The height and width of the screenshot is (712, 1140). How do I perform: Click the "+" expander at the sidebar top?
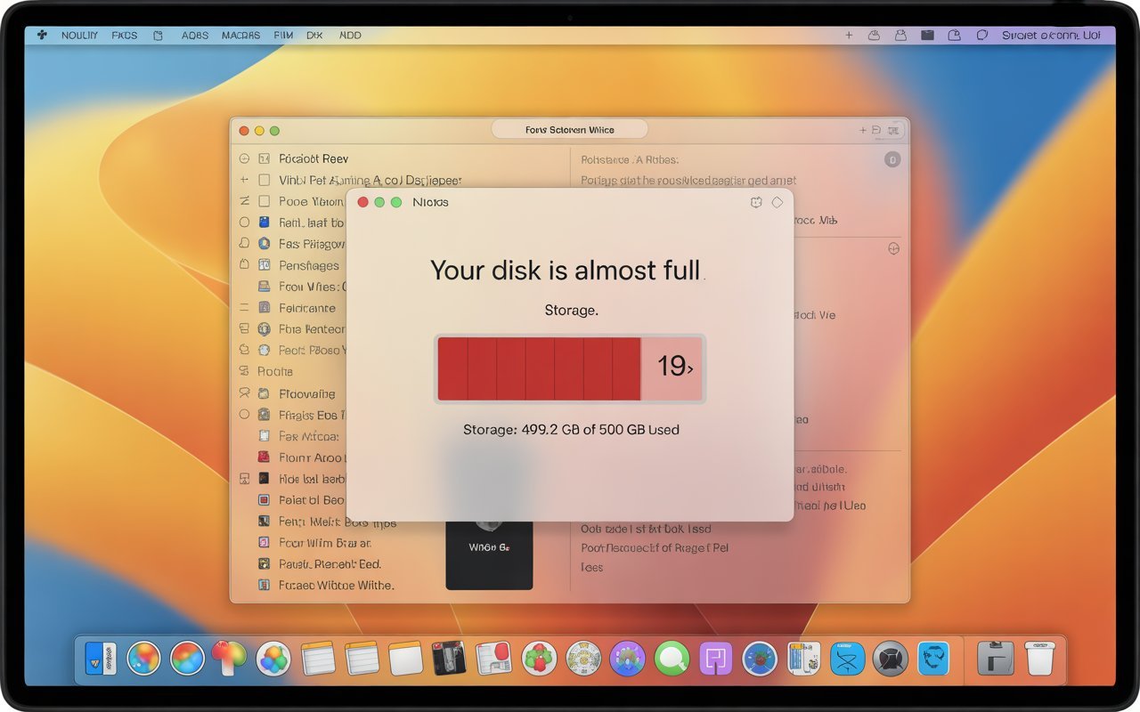[x=242, y=180]
